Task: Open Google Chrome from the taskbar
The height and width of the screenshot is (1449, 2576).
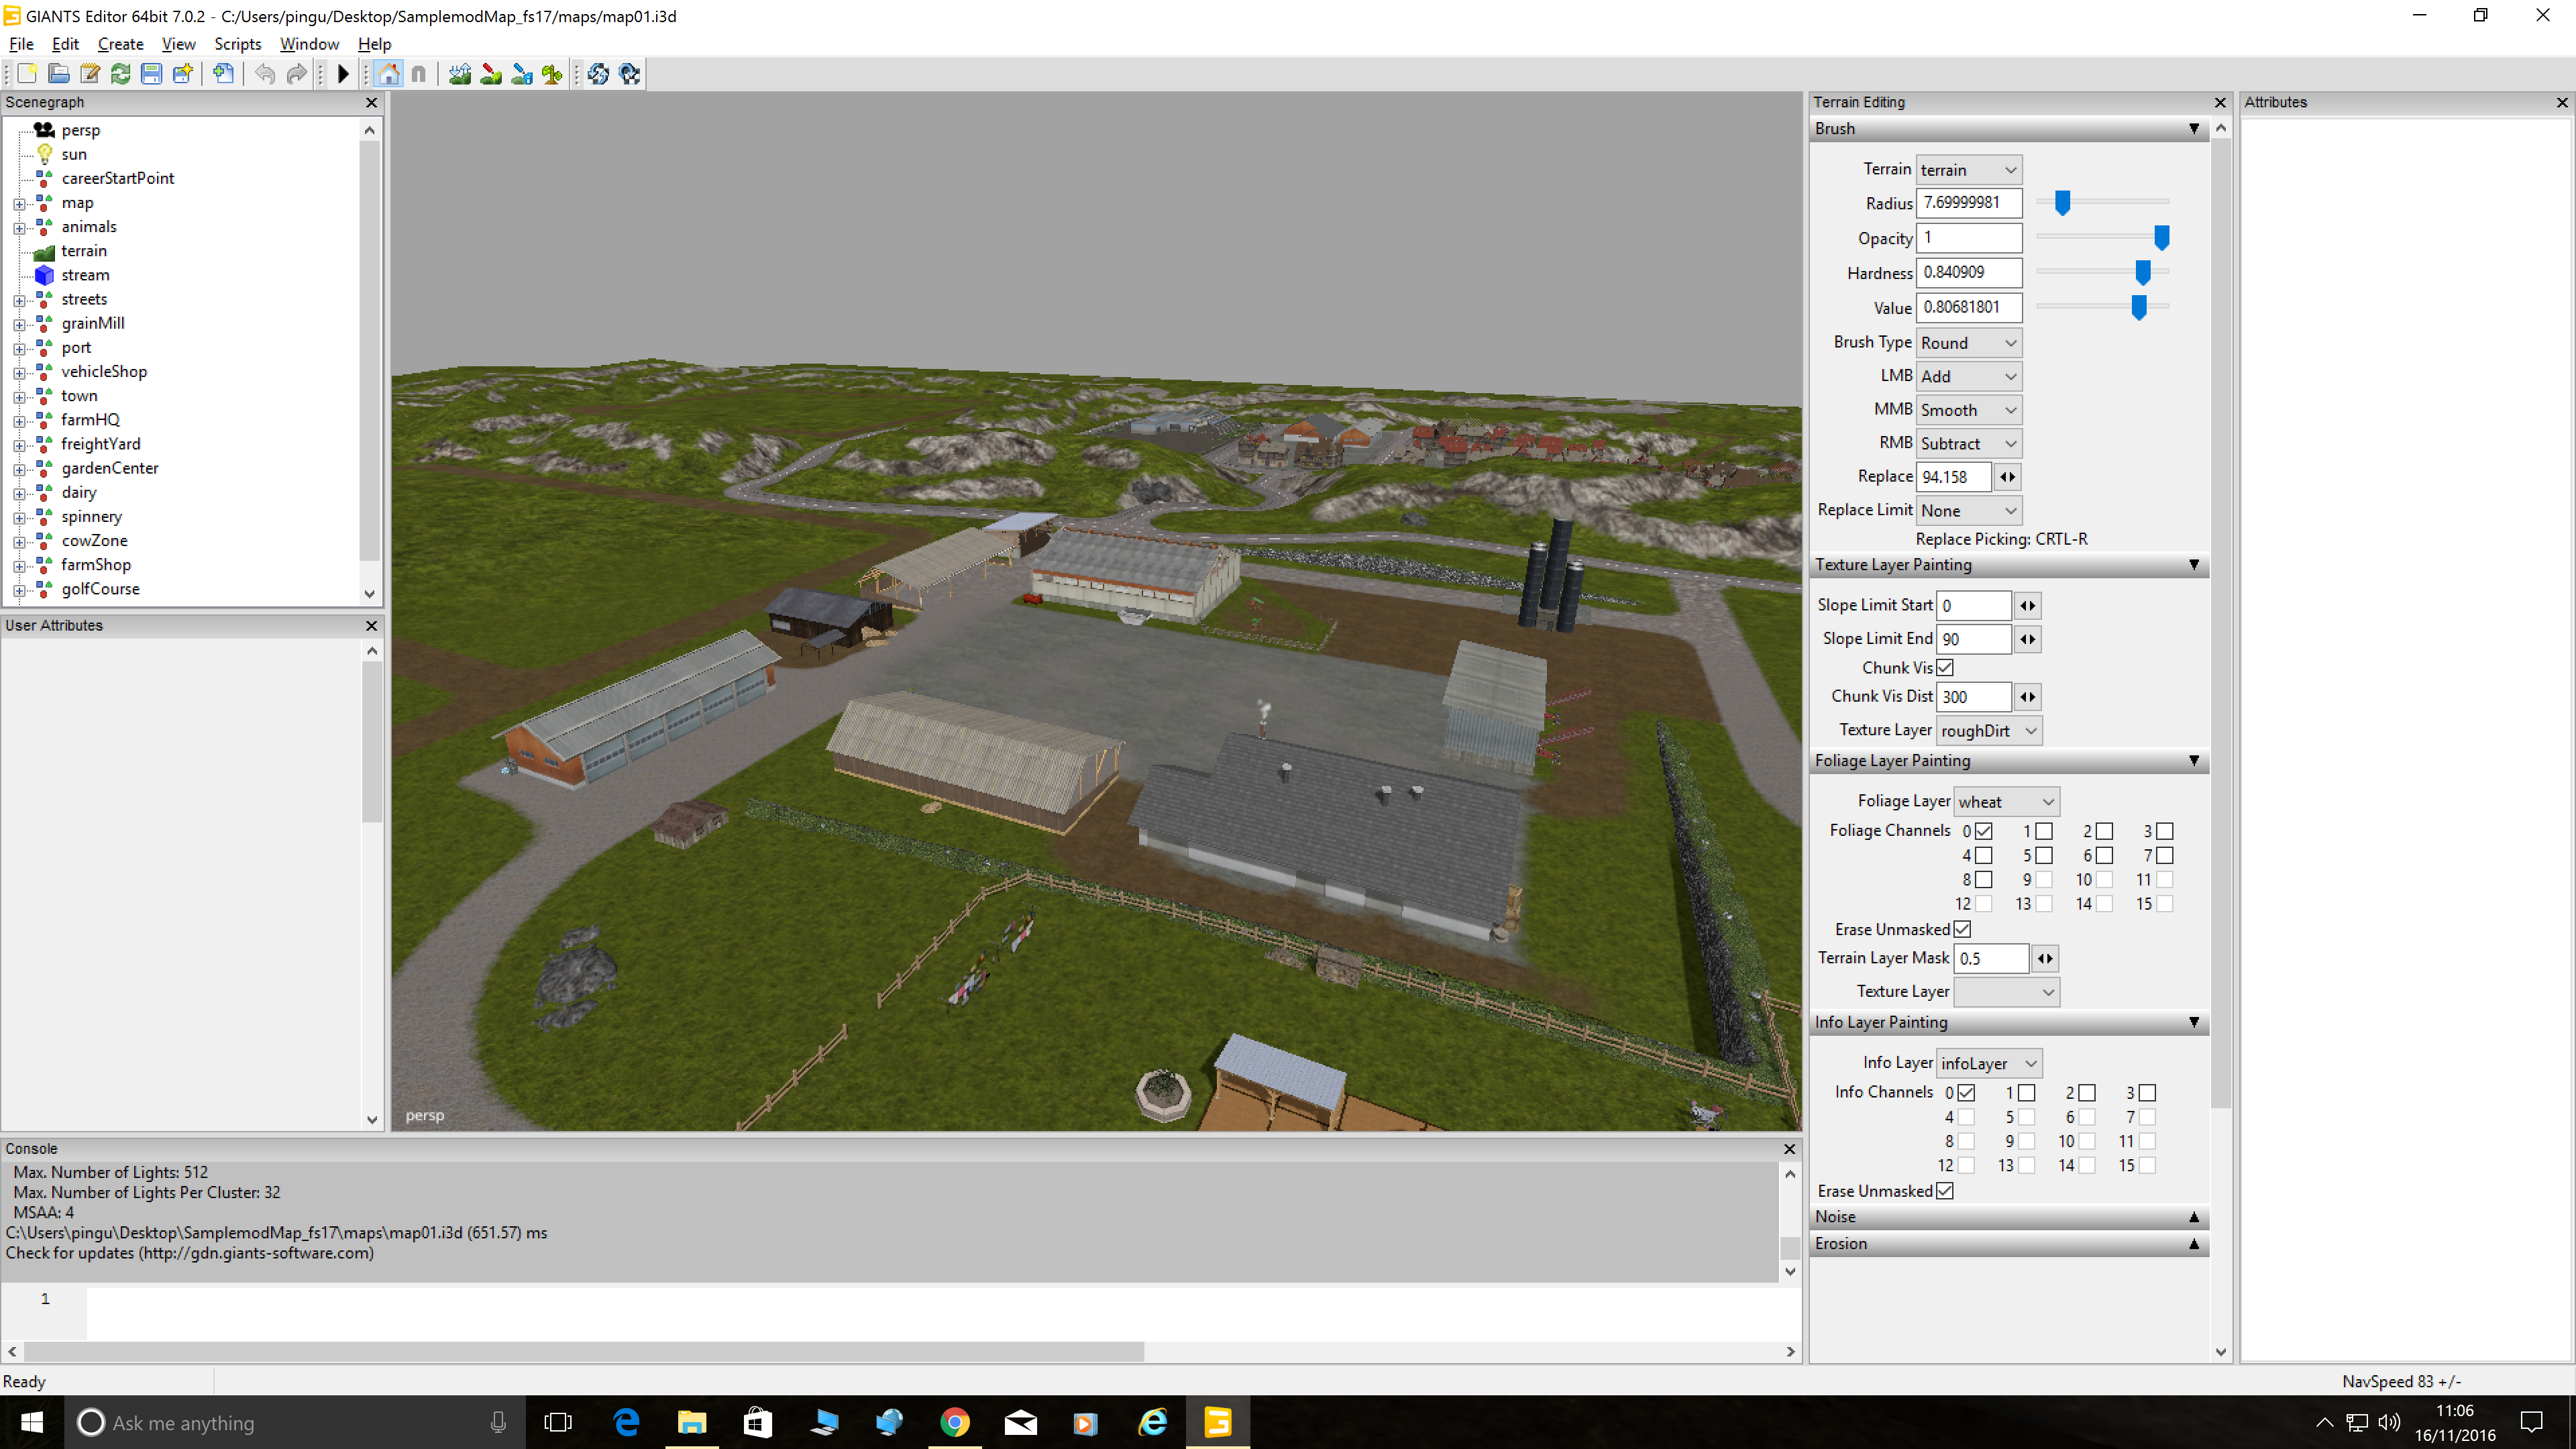Action: tap(955, 1422)
